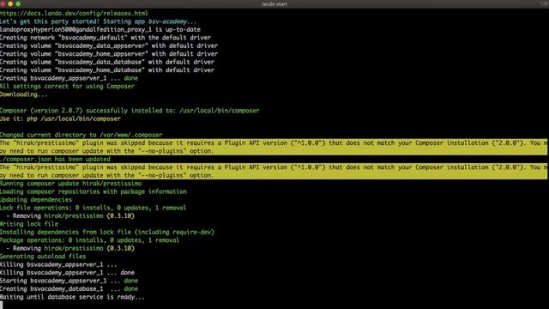Click the yellow minimize window button
Image resolution: width=549 pixels, height=309 pixels.
[x=10, y=3]
